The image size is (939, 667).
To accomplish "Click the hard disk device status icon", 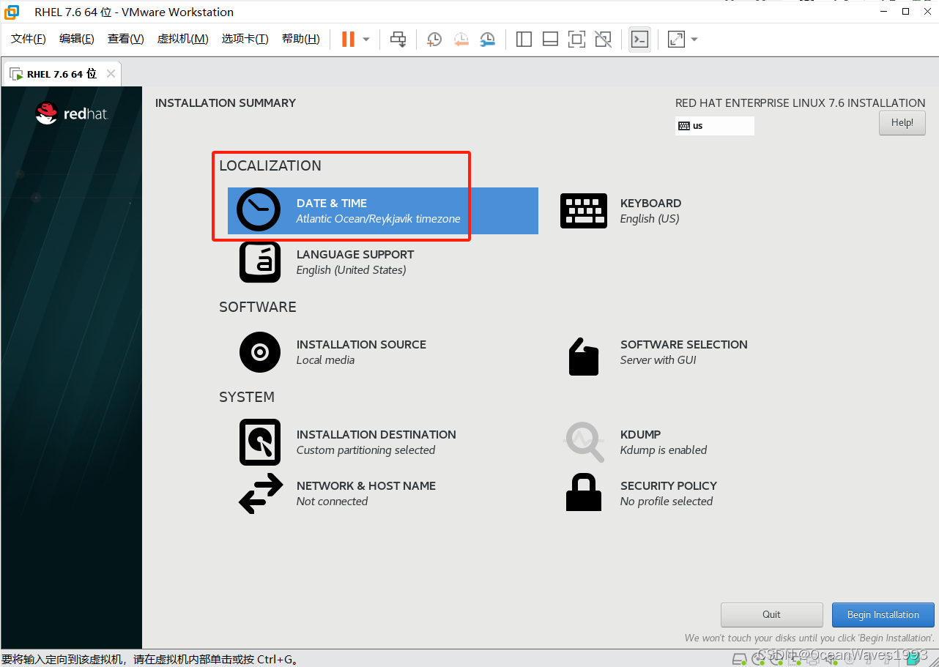I will [740, 657].
